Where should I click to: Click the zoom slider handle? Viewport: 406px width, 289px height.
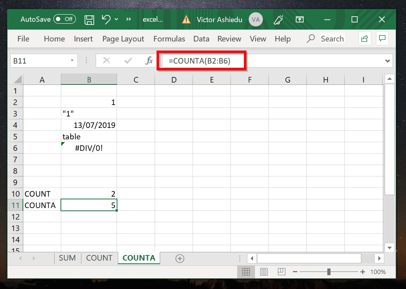tap(330, 272)
